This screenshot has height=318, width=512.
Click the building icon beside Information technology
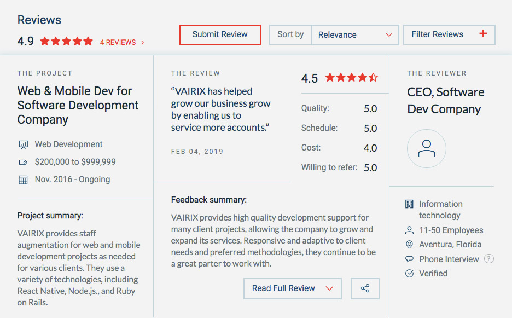409,204
